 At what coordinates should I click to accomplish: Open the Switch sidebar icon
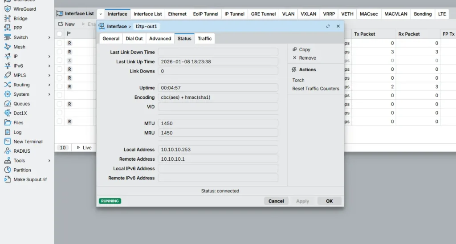8,37
